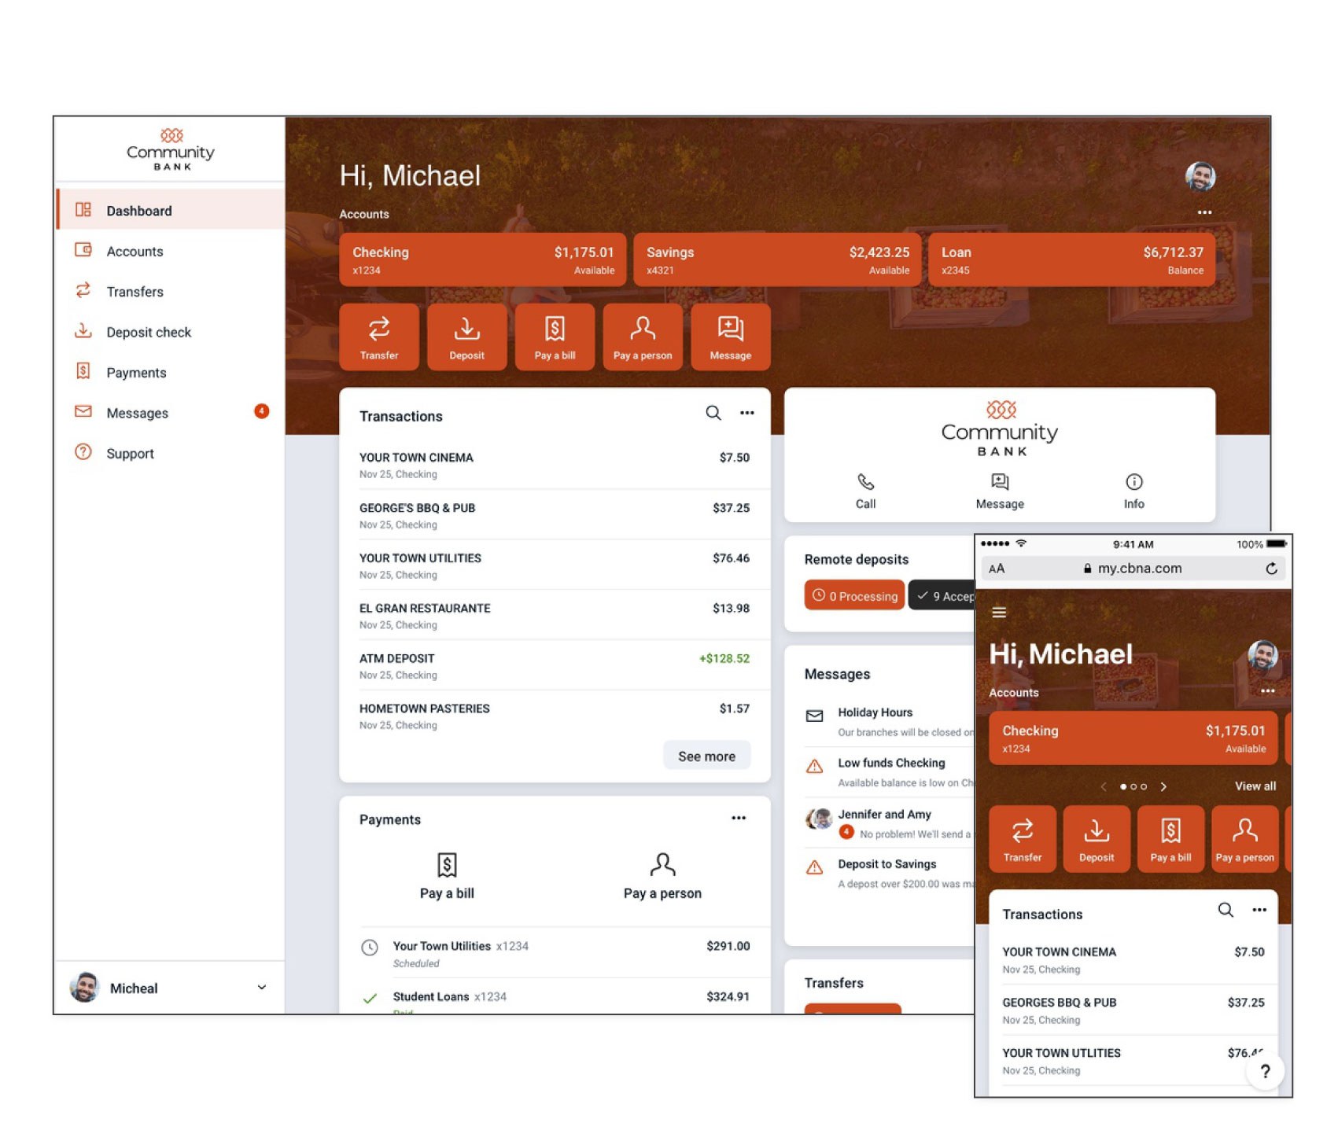Open Your Town Utilities scheduled payment
The width and height of the screenshot is (1338, 1141).
point(555,953)
